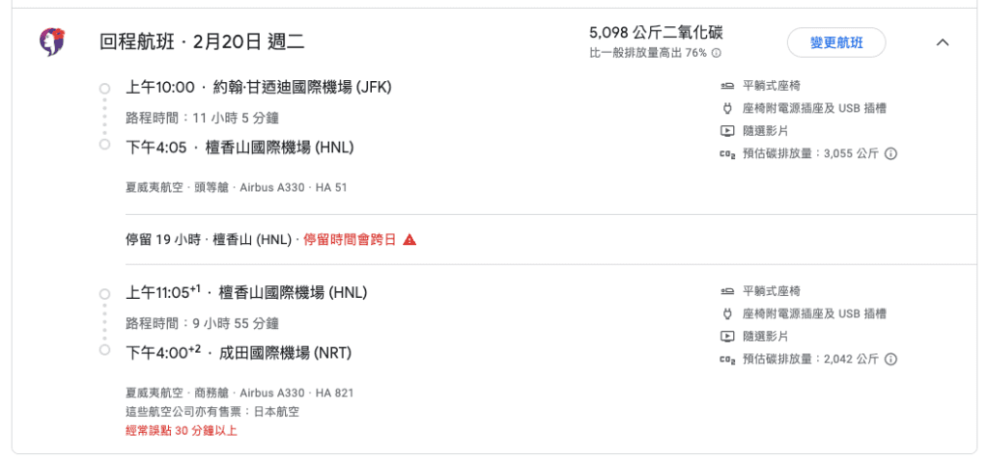Click the power outlet icon for HA 821
The height and width of the screenshot is (460, 989).
click(x=726, y=313)
